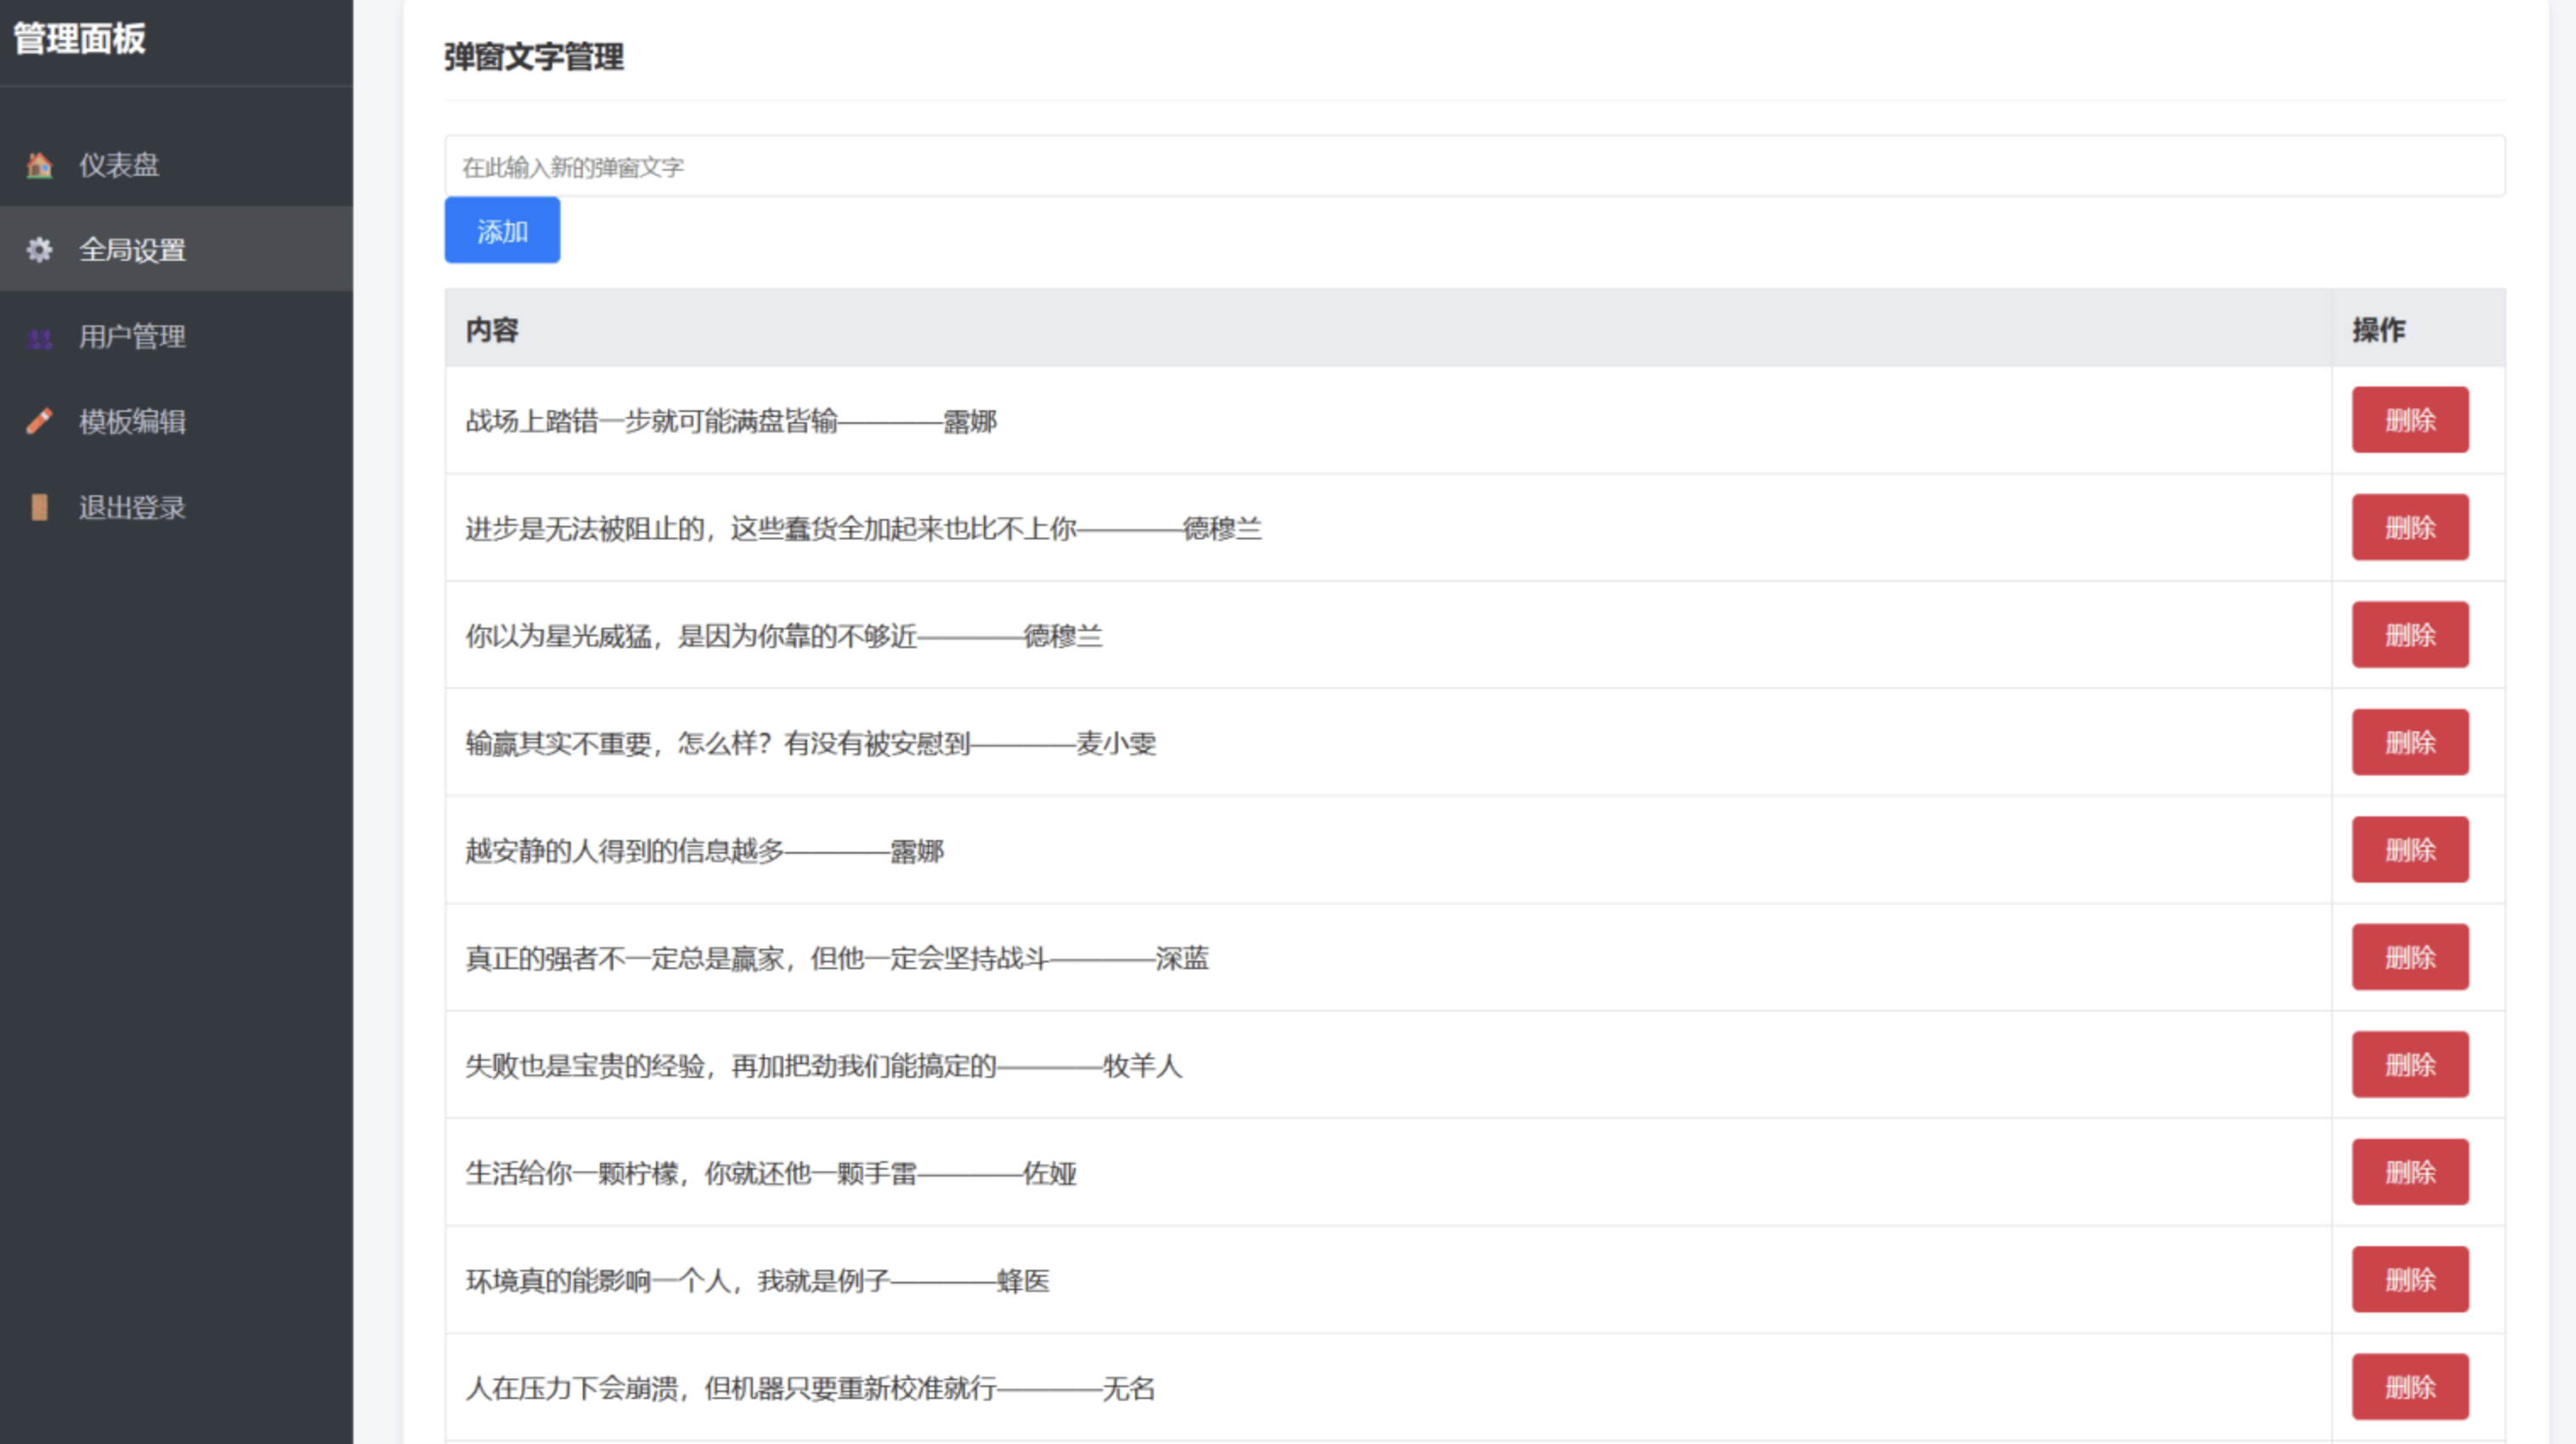Delete the 德穆兰 starlight quote
Screen dimensions: 2576x1444
point(2410,634)
